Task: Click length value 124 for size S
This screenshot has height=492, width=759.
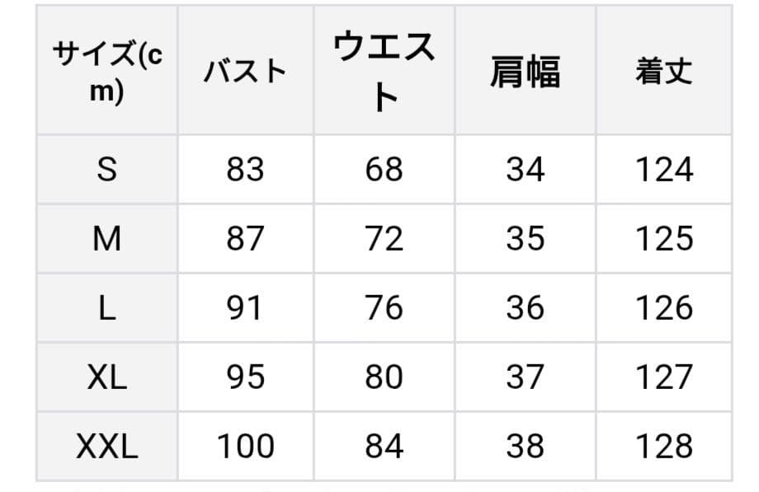Action: [x=664, y=170]
